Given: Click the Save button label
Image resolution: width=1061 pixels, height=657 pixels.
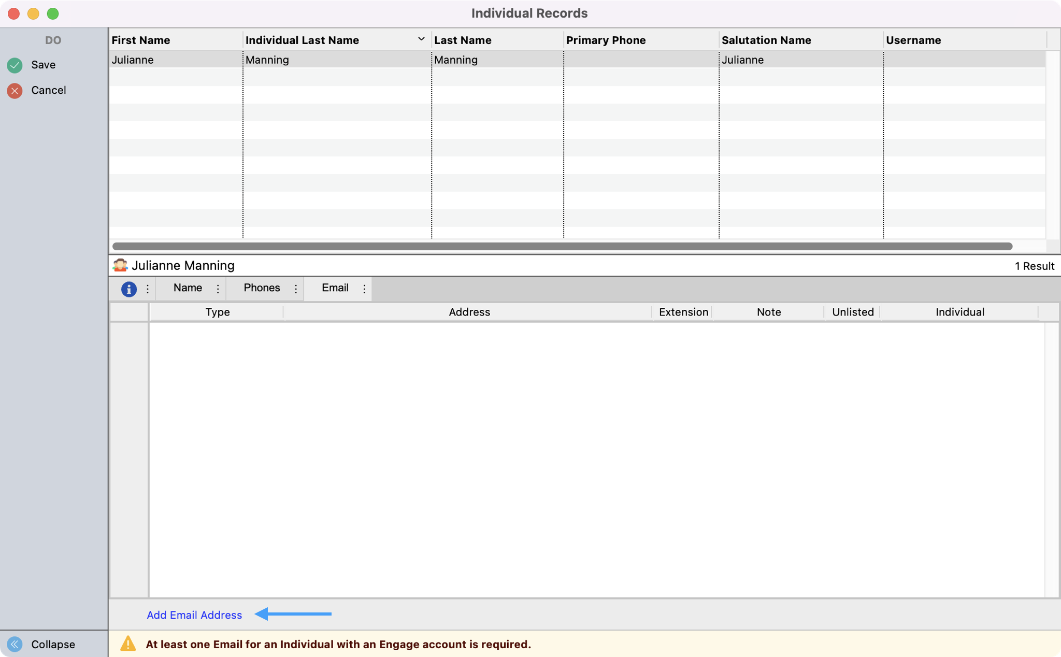Looking at the screenshot, I should [x=44, y=65].
